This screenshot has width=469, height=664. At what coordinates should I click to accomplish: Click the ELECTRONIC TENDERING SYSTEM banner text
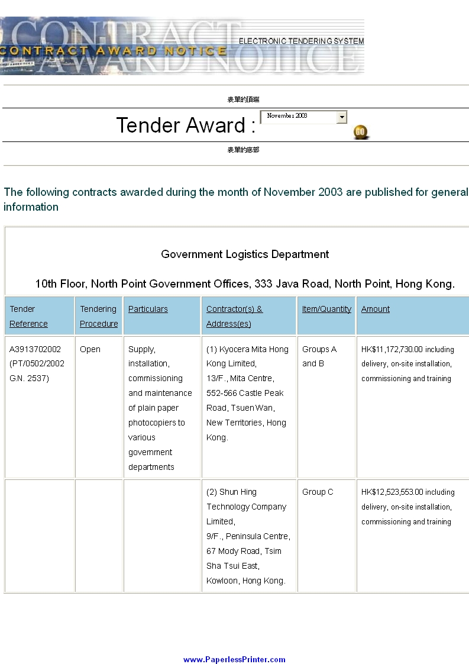pos(302,41)
